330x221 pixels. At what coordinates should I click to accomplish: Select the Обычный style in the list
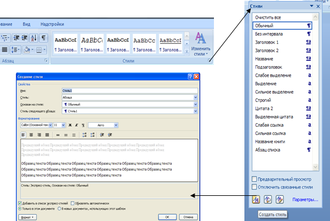tap(282, 26)
